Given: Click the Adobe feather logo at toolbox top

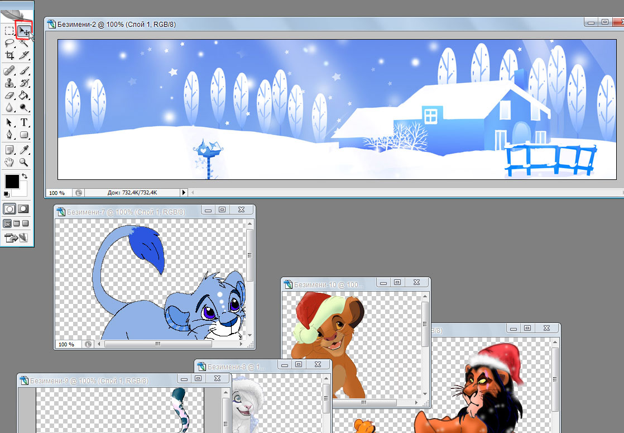Looking at the screenshot, I should click(16, 15).
